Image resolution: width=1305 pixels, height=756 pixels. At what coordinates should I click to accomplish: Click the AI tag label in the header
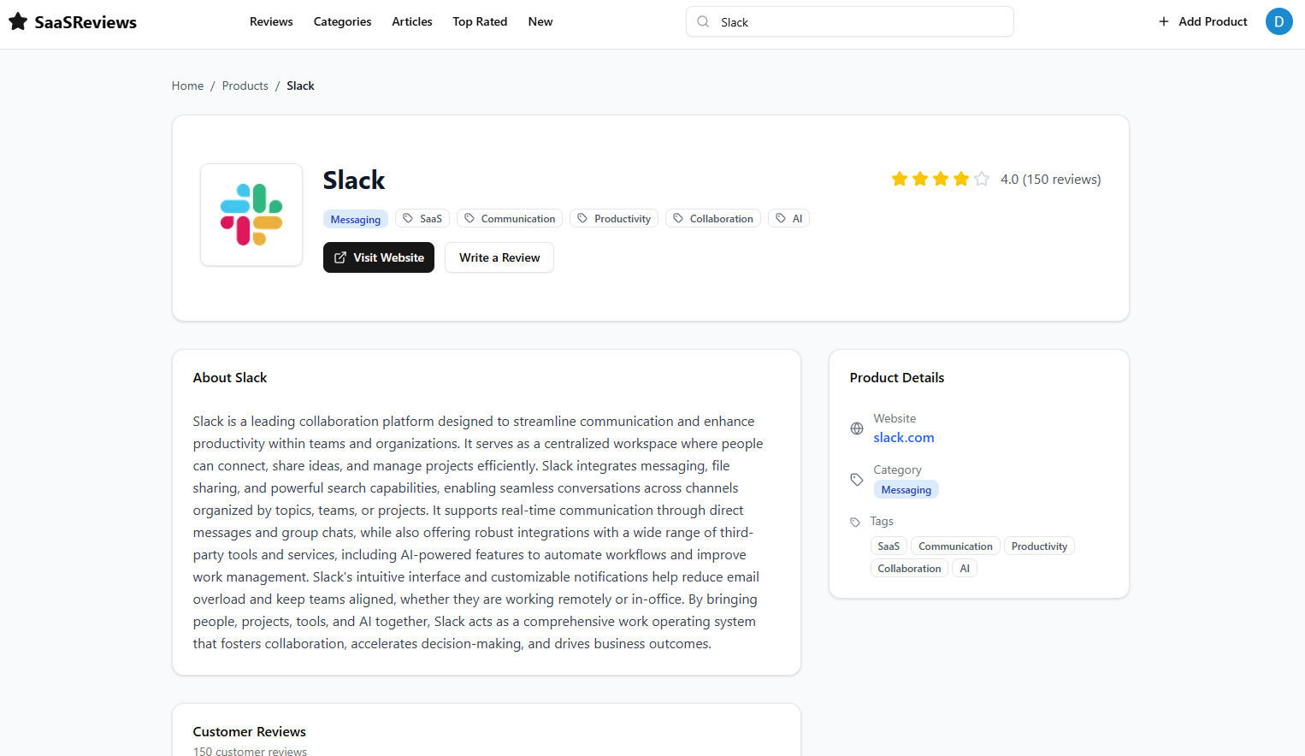click(797, 218)
